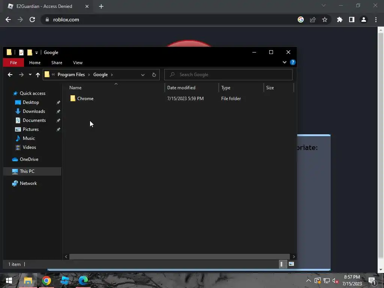Click Properties icon in quick access toolbar

click(21, 52)
